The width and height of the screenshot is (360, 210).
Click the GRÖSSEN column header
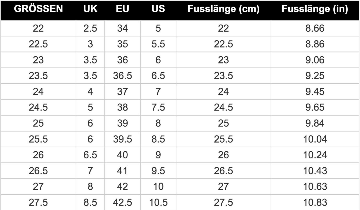38,9
